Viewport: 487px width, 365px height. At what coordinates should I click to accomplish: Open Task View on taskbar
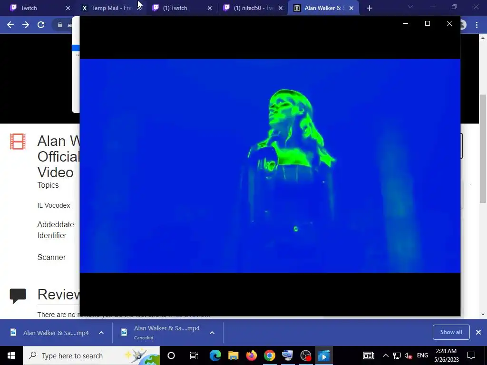(194, 355)
